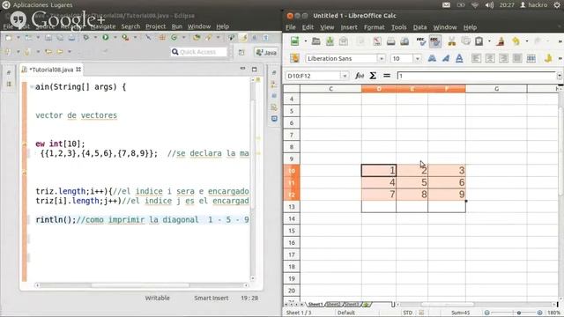Export directly as PDF in Calc

(377, 41)
